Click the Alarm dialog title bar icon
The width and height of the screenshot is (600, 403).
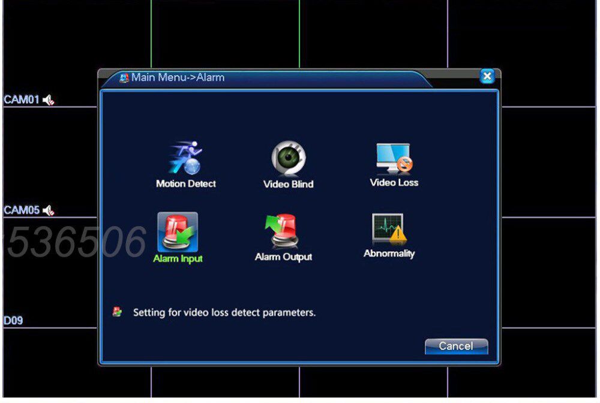point(124,78)
